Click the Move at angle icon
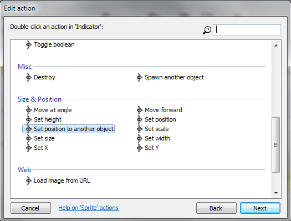The height and width of the screenshot is (221, 291). pos(29,110)
